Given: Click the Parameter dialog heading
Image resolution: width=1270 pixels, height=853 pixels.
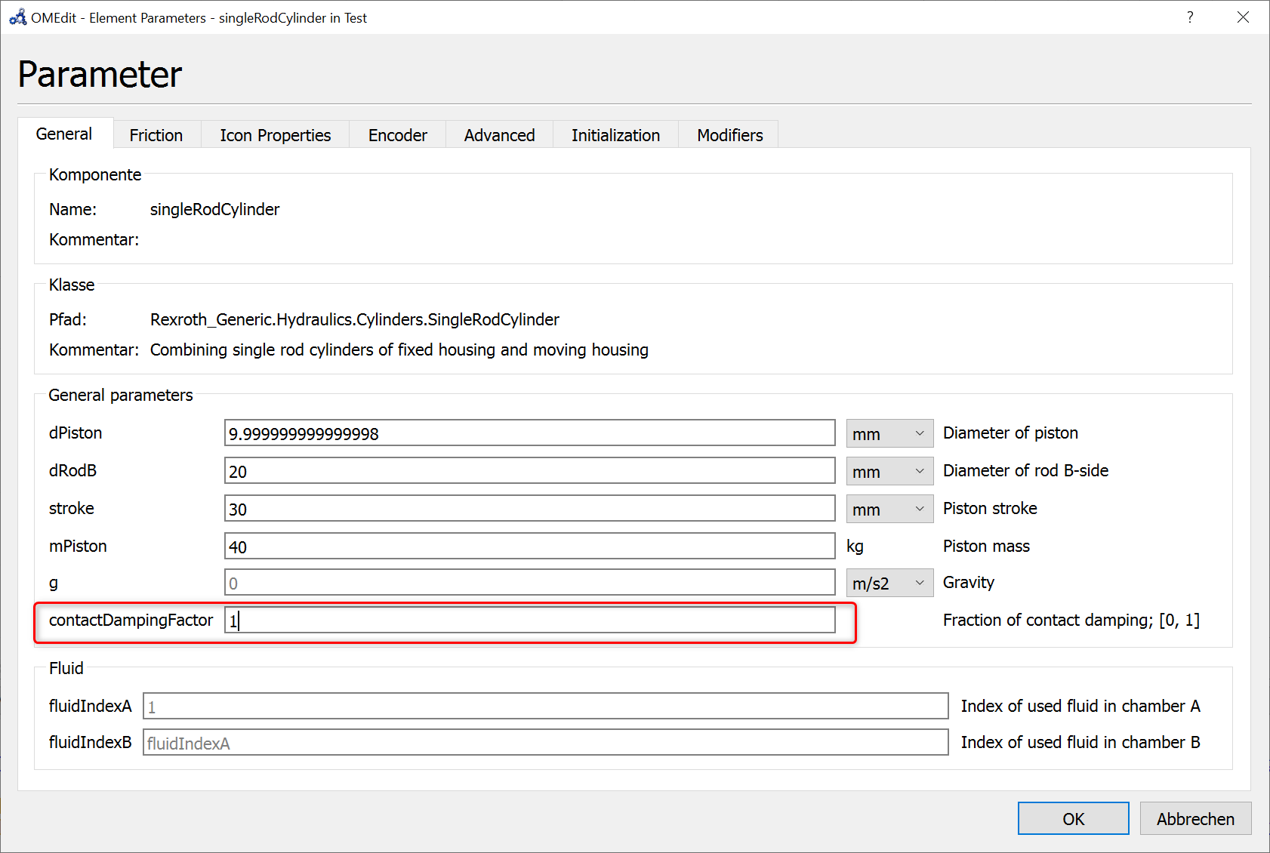Looking at the screenshot, I should (100, 74).
